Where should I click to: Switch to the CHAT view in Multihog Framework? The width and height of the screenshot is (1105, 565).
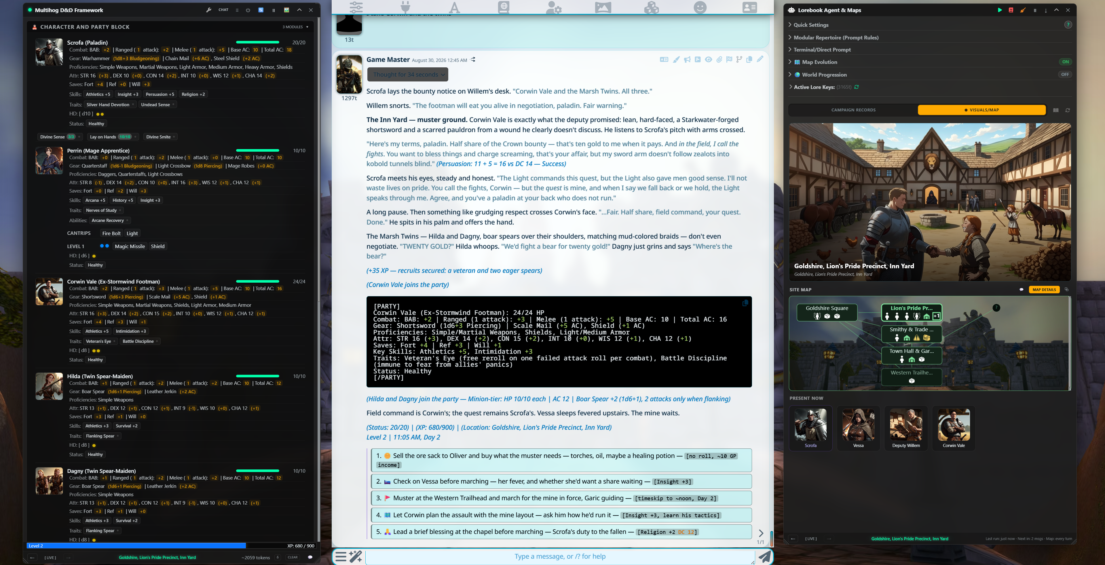coord(223,10)
